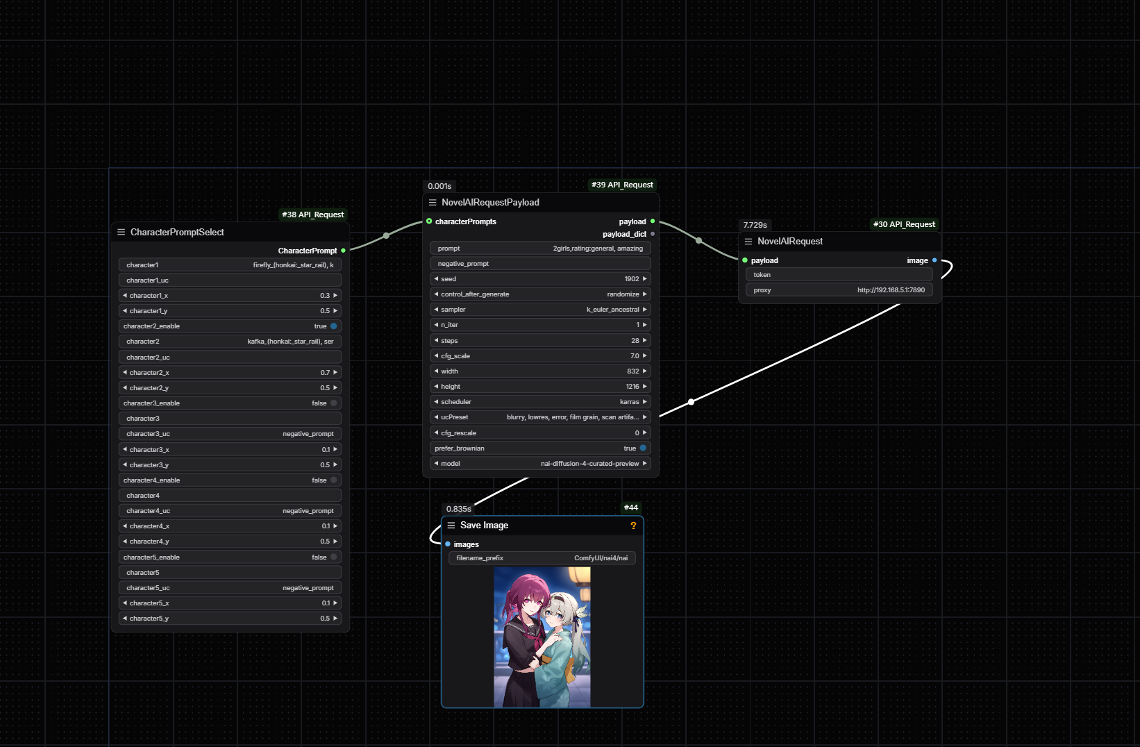This screenshot has width=1140, height=747.
Task: Edit the character1 prompt field
Action: [x=230, y=265]
